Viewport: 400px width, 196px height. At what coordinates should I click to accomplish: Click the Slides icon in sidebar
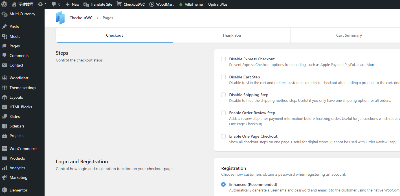tap(5, 116)
